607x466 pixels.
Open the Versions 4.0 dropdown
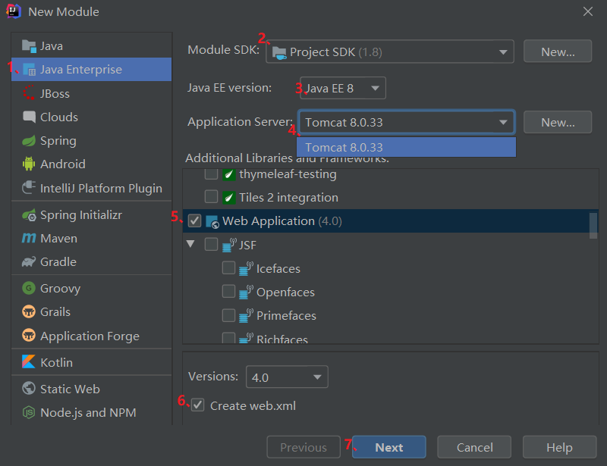(x=287, y=377)
